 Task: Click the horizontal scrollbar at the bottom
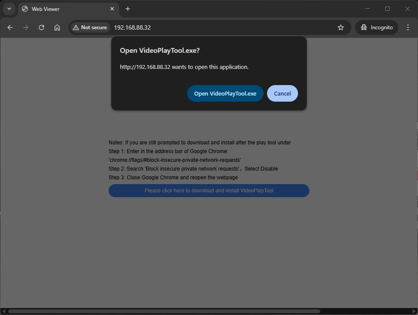164,311
